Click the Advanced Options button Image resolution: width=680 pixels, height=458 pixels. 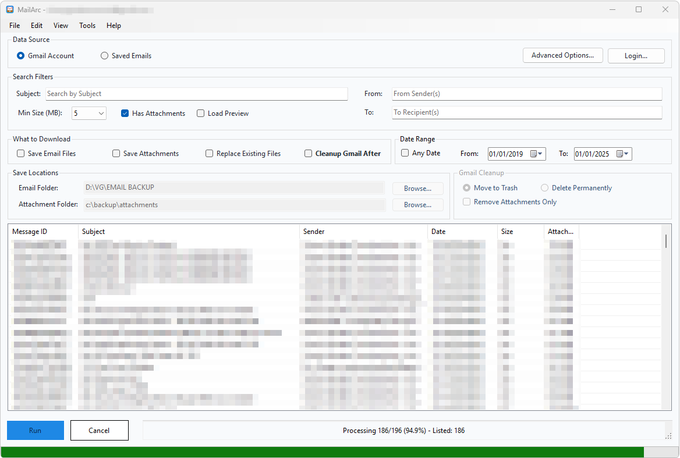click(562, 55)
